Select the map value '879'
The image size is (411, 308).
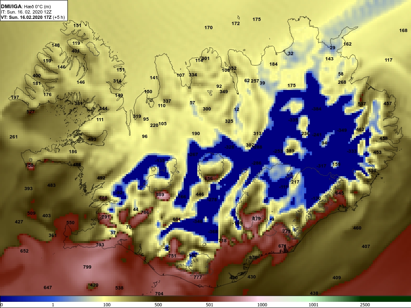(256, 218)
